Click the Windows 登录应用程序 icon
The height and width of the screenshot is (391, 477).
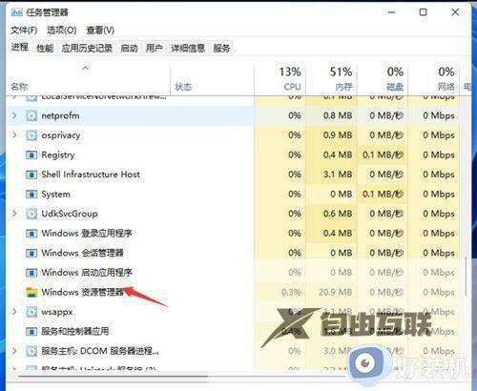31,234
